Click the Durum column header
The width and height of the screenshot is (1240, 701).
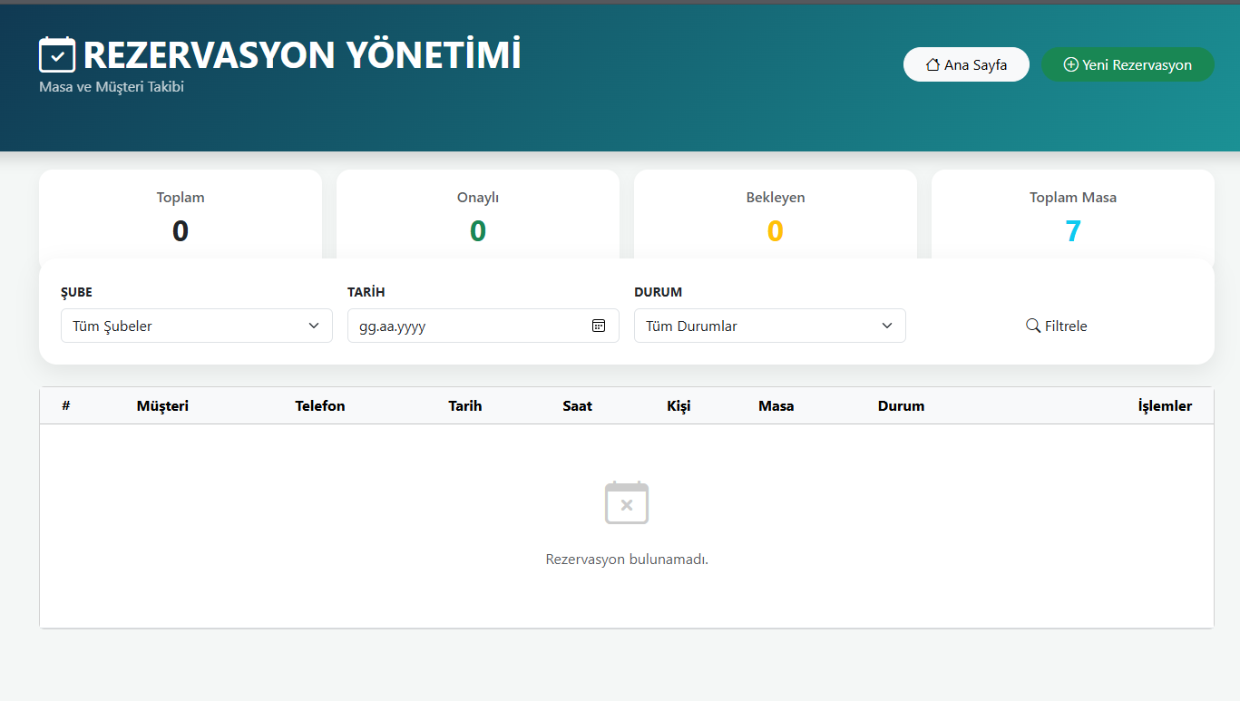901,405
